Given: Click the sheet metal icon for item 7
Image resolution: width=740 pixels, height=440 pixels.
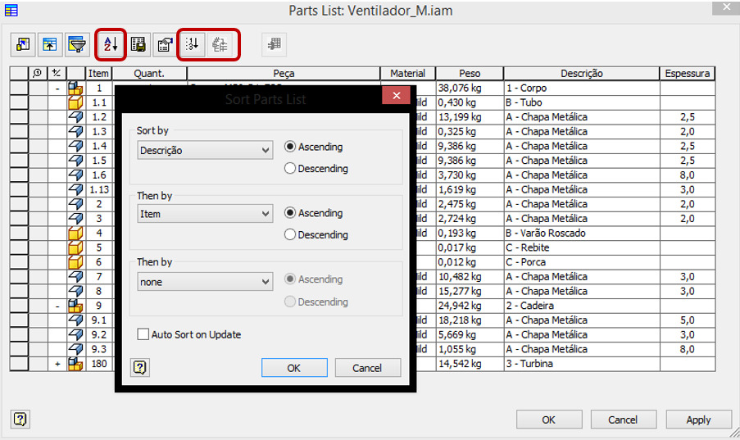Looking at the screenshot, I should (x=75, y=277).
